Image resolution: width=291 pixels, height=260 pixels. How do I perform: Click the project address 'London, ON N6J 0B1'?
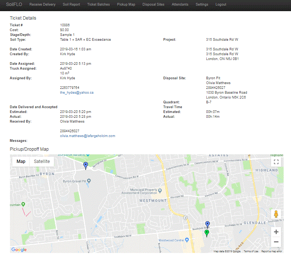click(222, 59)
